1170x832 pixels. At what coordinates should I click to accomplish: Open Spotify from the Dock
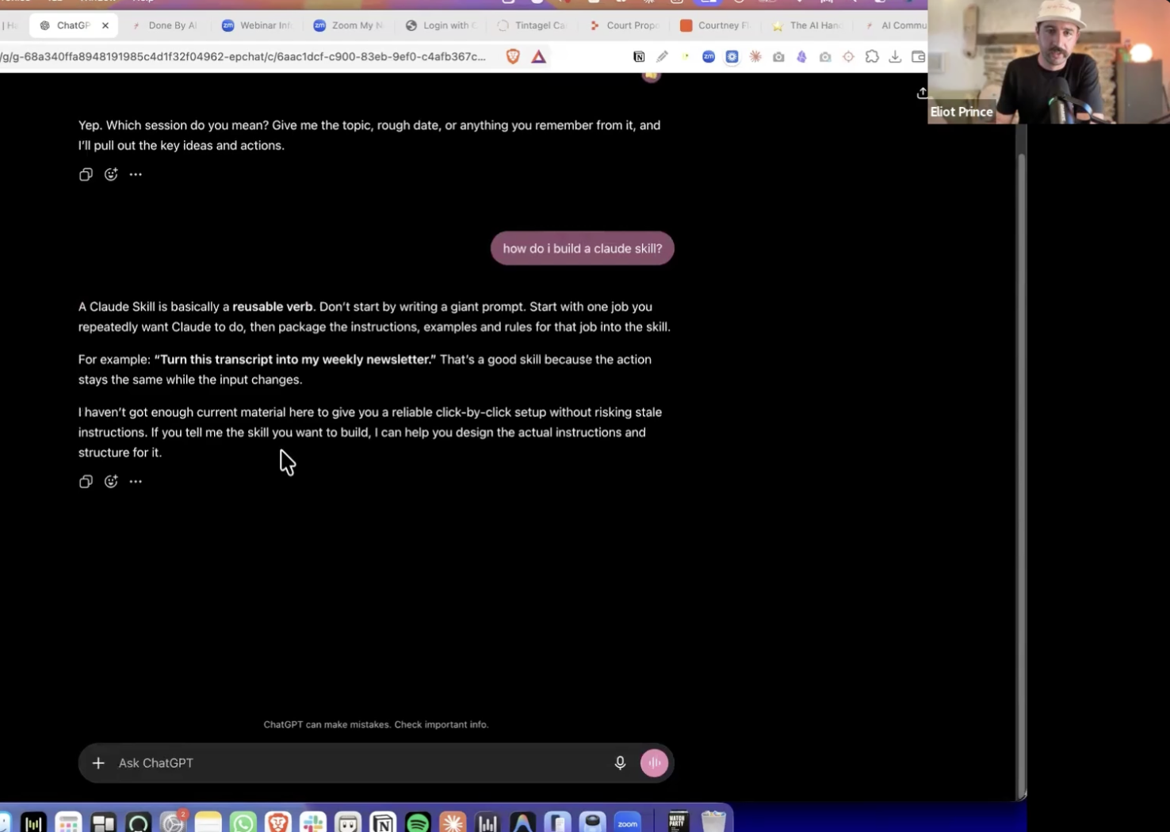click(x=418, y=823)
